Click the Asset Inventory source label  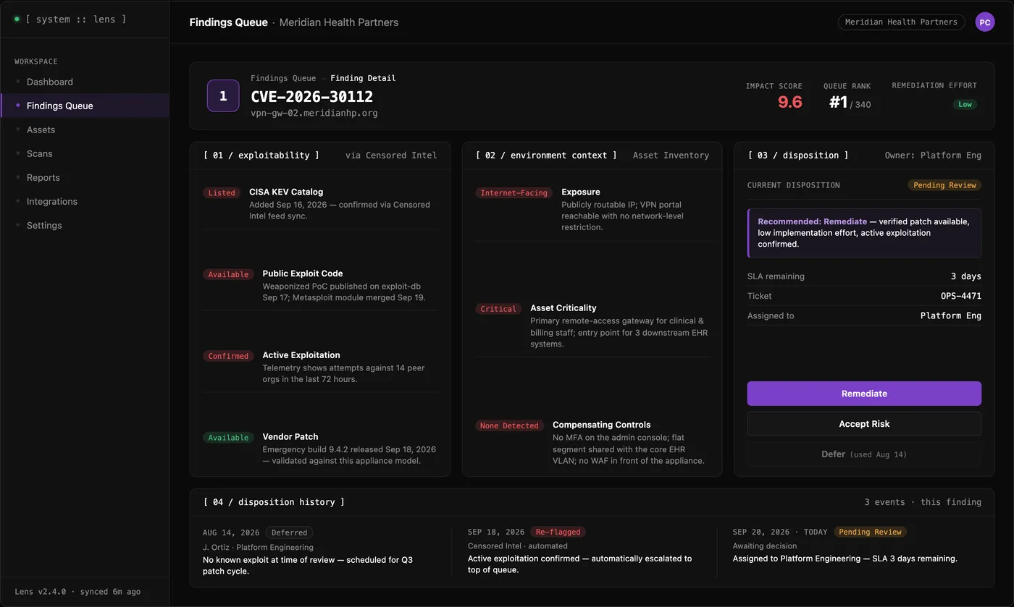coord(671,155)
